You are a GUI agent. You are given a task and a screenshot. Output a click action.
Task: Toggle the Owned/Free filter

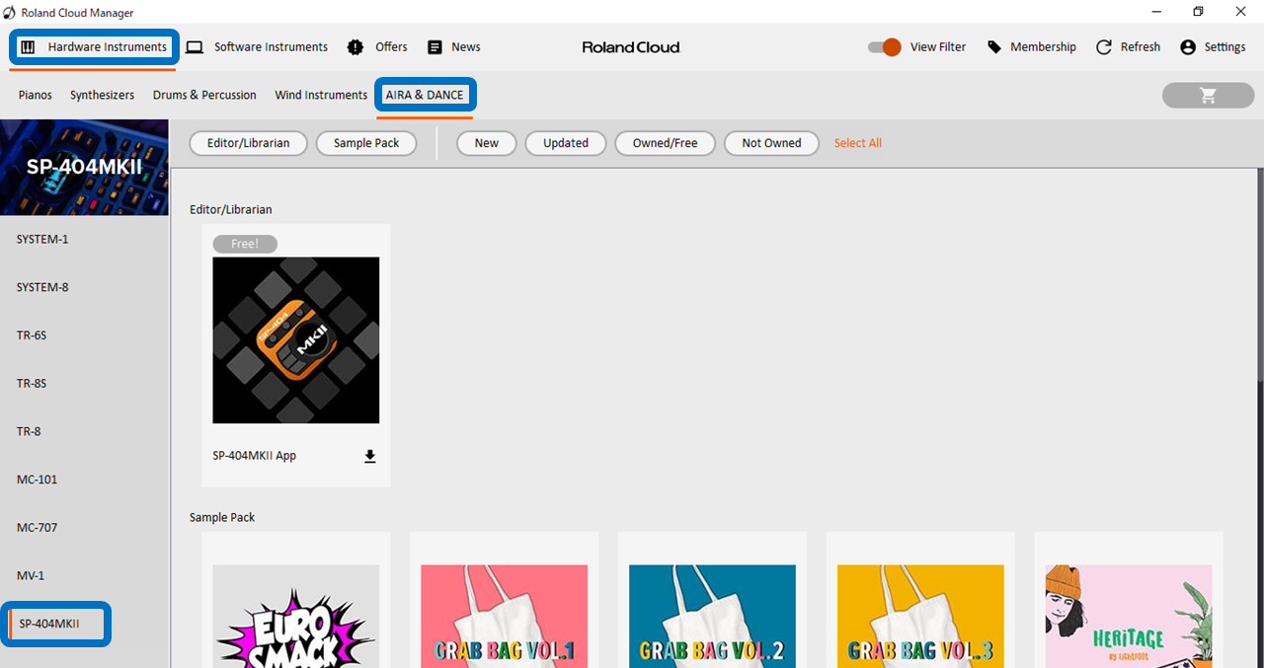(x=665, y=143)
